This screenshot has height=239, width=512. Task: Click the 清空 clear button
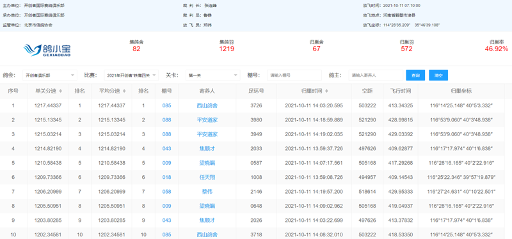pos(438,75)
